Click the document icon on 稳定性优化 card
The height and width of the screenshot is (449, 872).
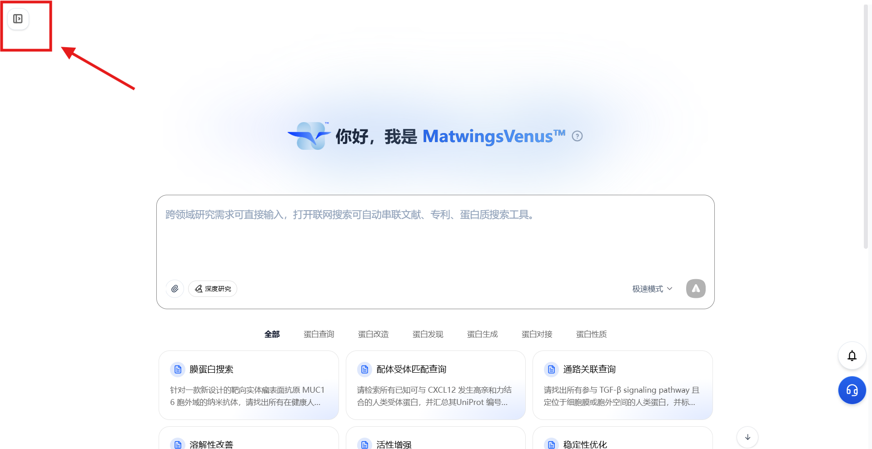pyautogui.click(x=551, y=444)
